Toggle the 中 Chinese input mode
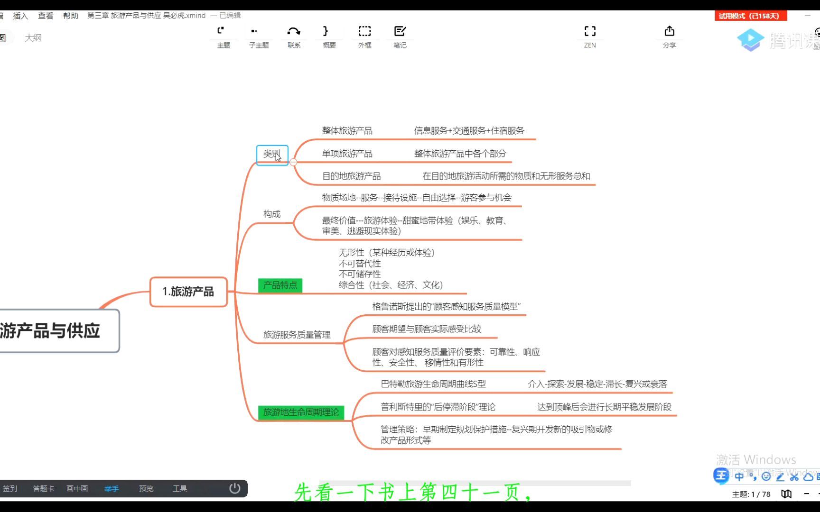Viewport: 820px width, 512px height. coord(739,476)
